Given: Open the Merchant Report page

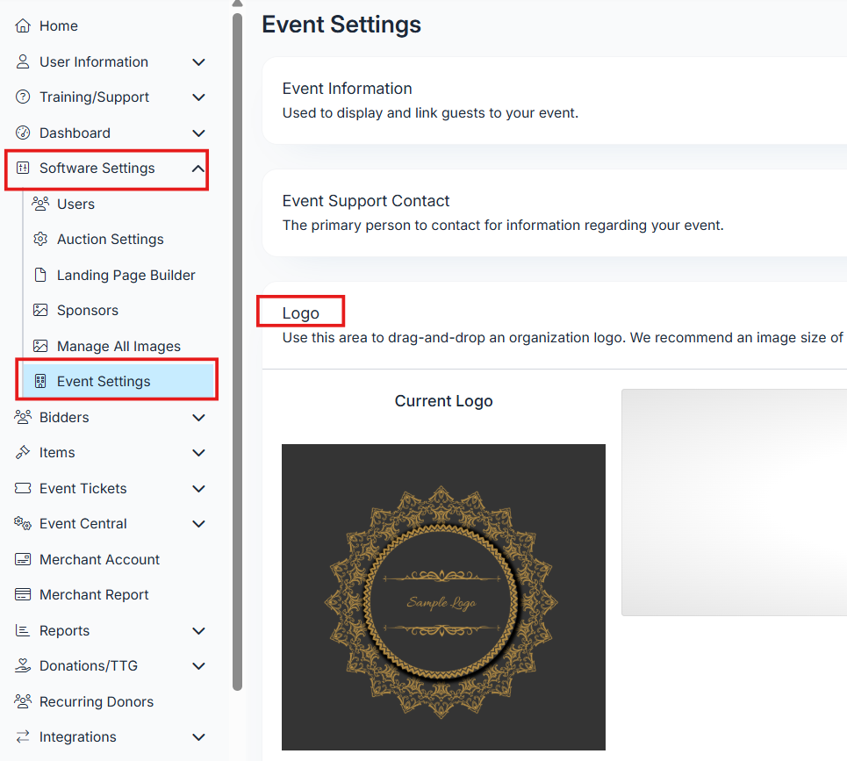Looking at the screenshot, I should [x=94, y=595].
